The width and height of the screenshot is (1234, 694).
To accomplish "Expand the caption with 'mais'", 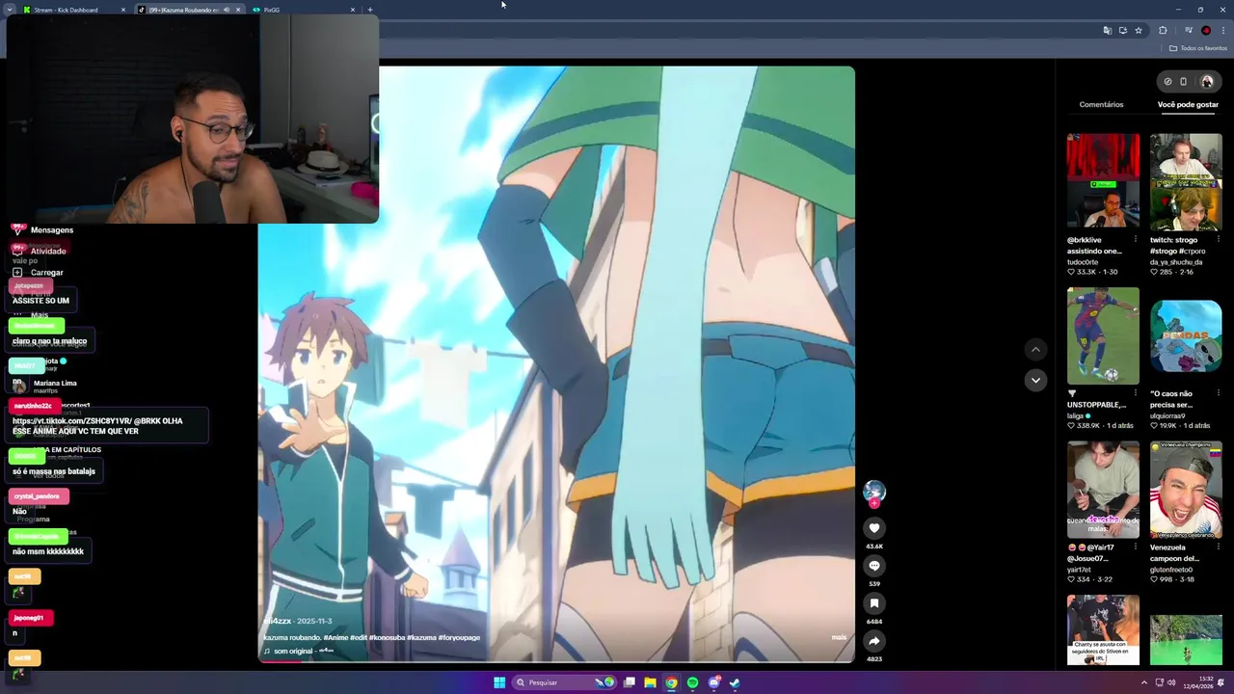I will (x=839, y=637).
